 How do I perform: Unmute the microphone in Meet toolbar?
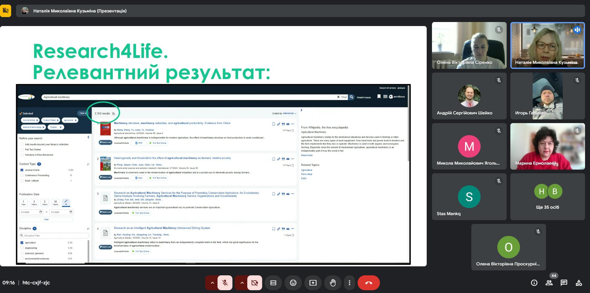pyautogui.click(x=225, y=283)
